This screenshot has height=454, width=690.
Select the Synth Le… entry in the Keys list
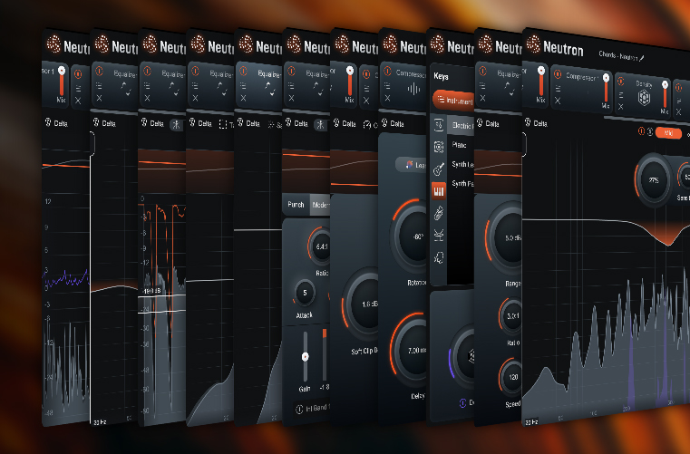462,165
